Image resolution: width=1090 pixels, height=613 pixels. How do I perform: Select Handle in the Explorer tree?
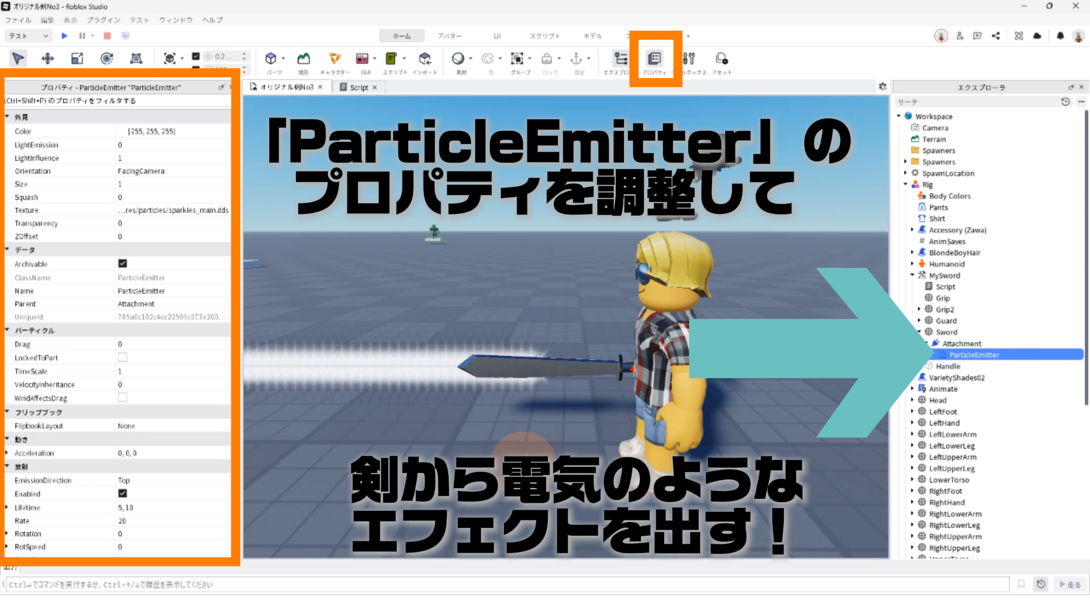(948, 366)
